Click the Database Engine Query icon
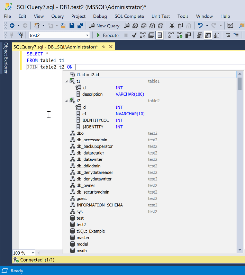 [x=127, y=26]
